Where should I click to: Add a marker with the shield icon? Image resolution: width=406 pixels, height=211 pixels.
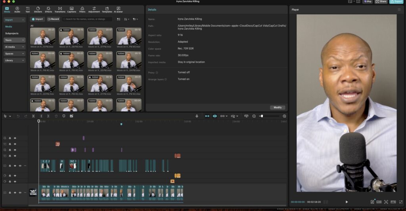coord(64,116)
